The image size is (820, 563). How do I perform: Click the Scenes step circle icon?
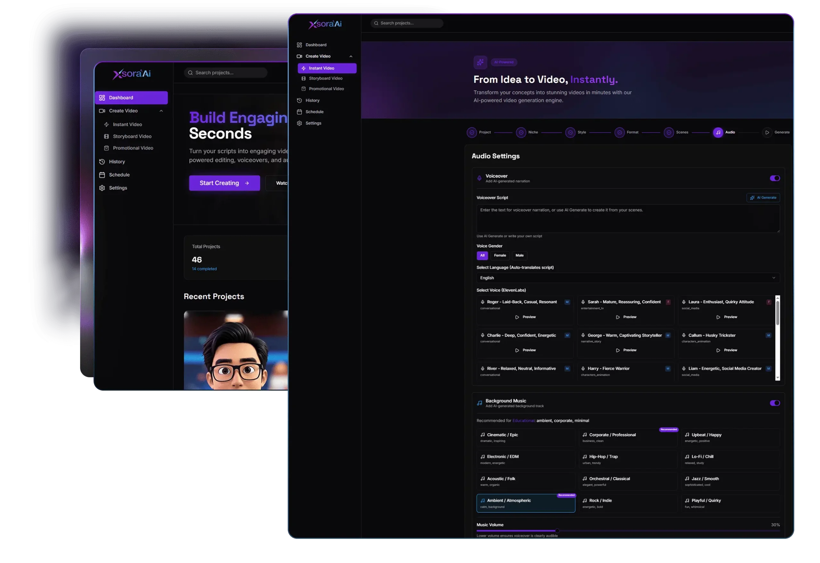pyautogui.click(x=669, y=132)
